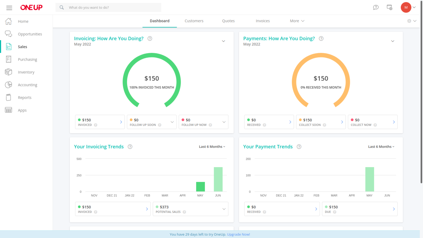
Task: Open the Purchasing section in the sidebar
Action: pyautogui.click(x=27, y=59)
